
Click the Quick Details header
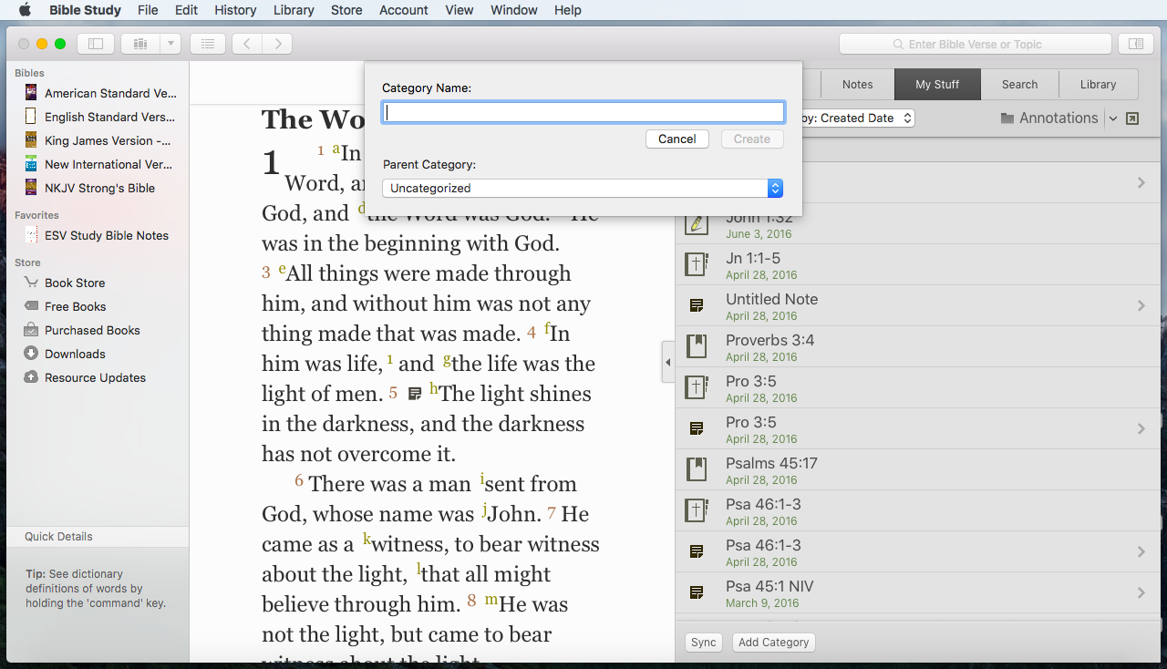[98, 537]
